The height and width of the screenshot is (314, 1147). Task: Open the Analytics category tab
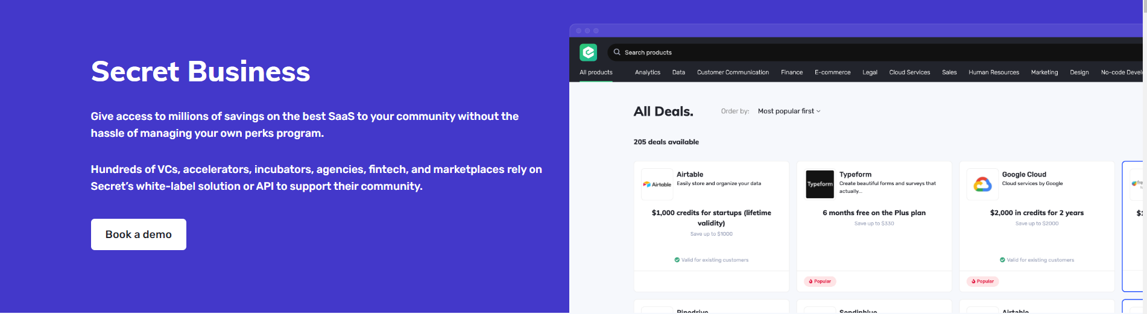pos(647,72)
